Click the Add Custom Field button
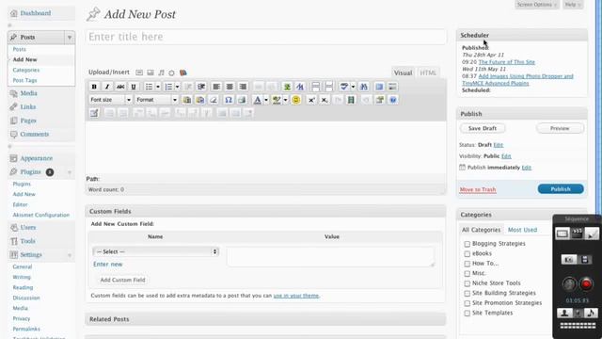602x339 pixels. [123, 280]
